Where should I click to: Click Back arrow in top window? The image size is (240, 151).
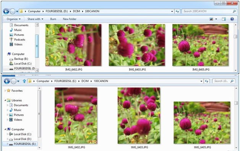(6, 11)
